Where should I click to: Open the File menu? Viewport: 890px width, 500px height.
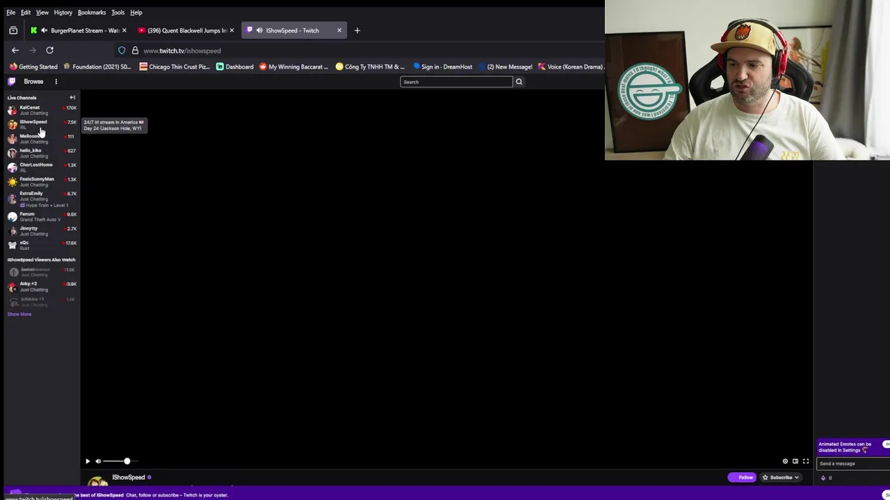(11, 12)
